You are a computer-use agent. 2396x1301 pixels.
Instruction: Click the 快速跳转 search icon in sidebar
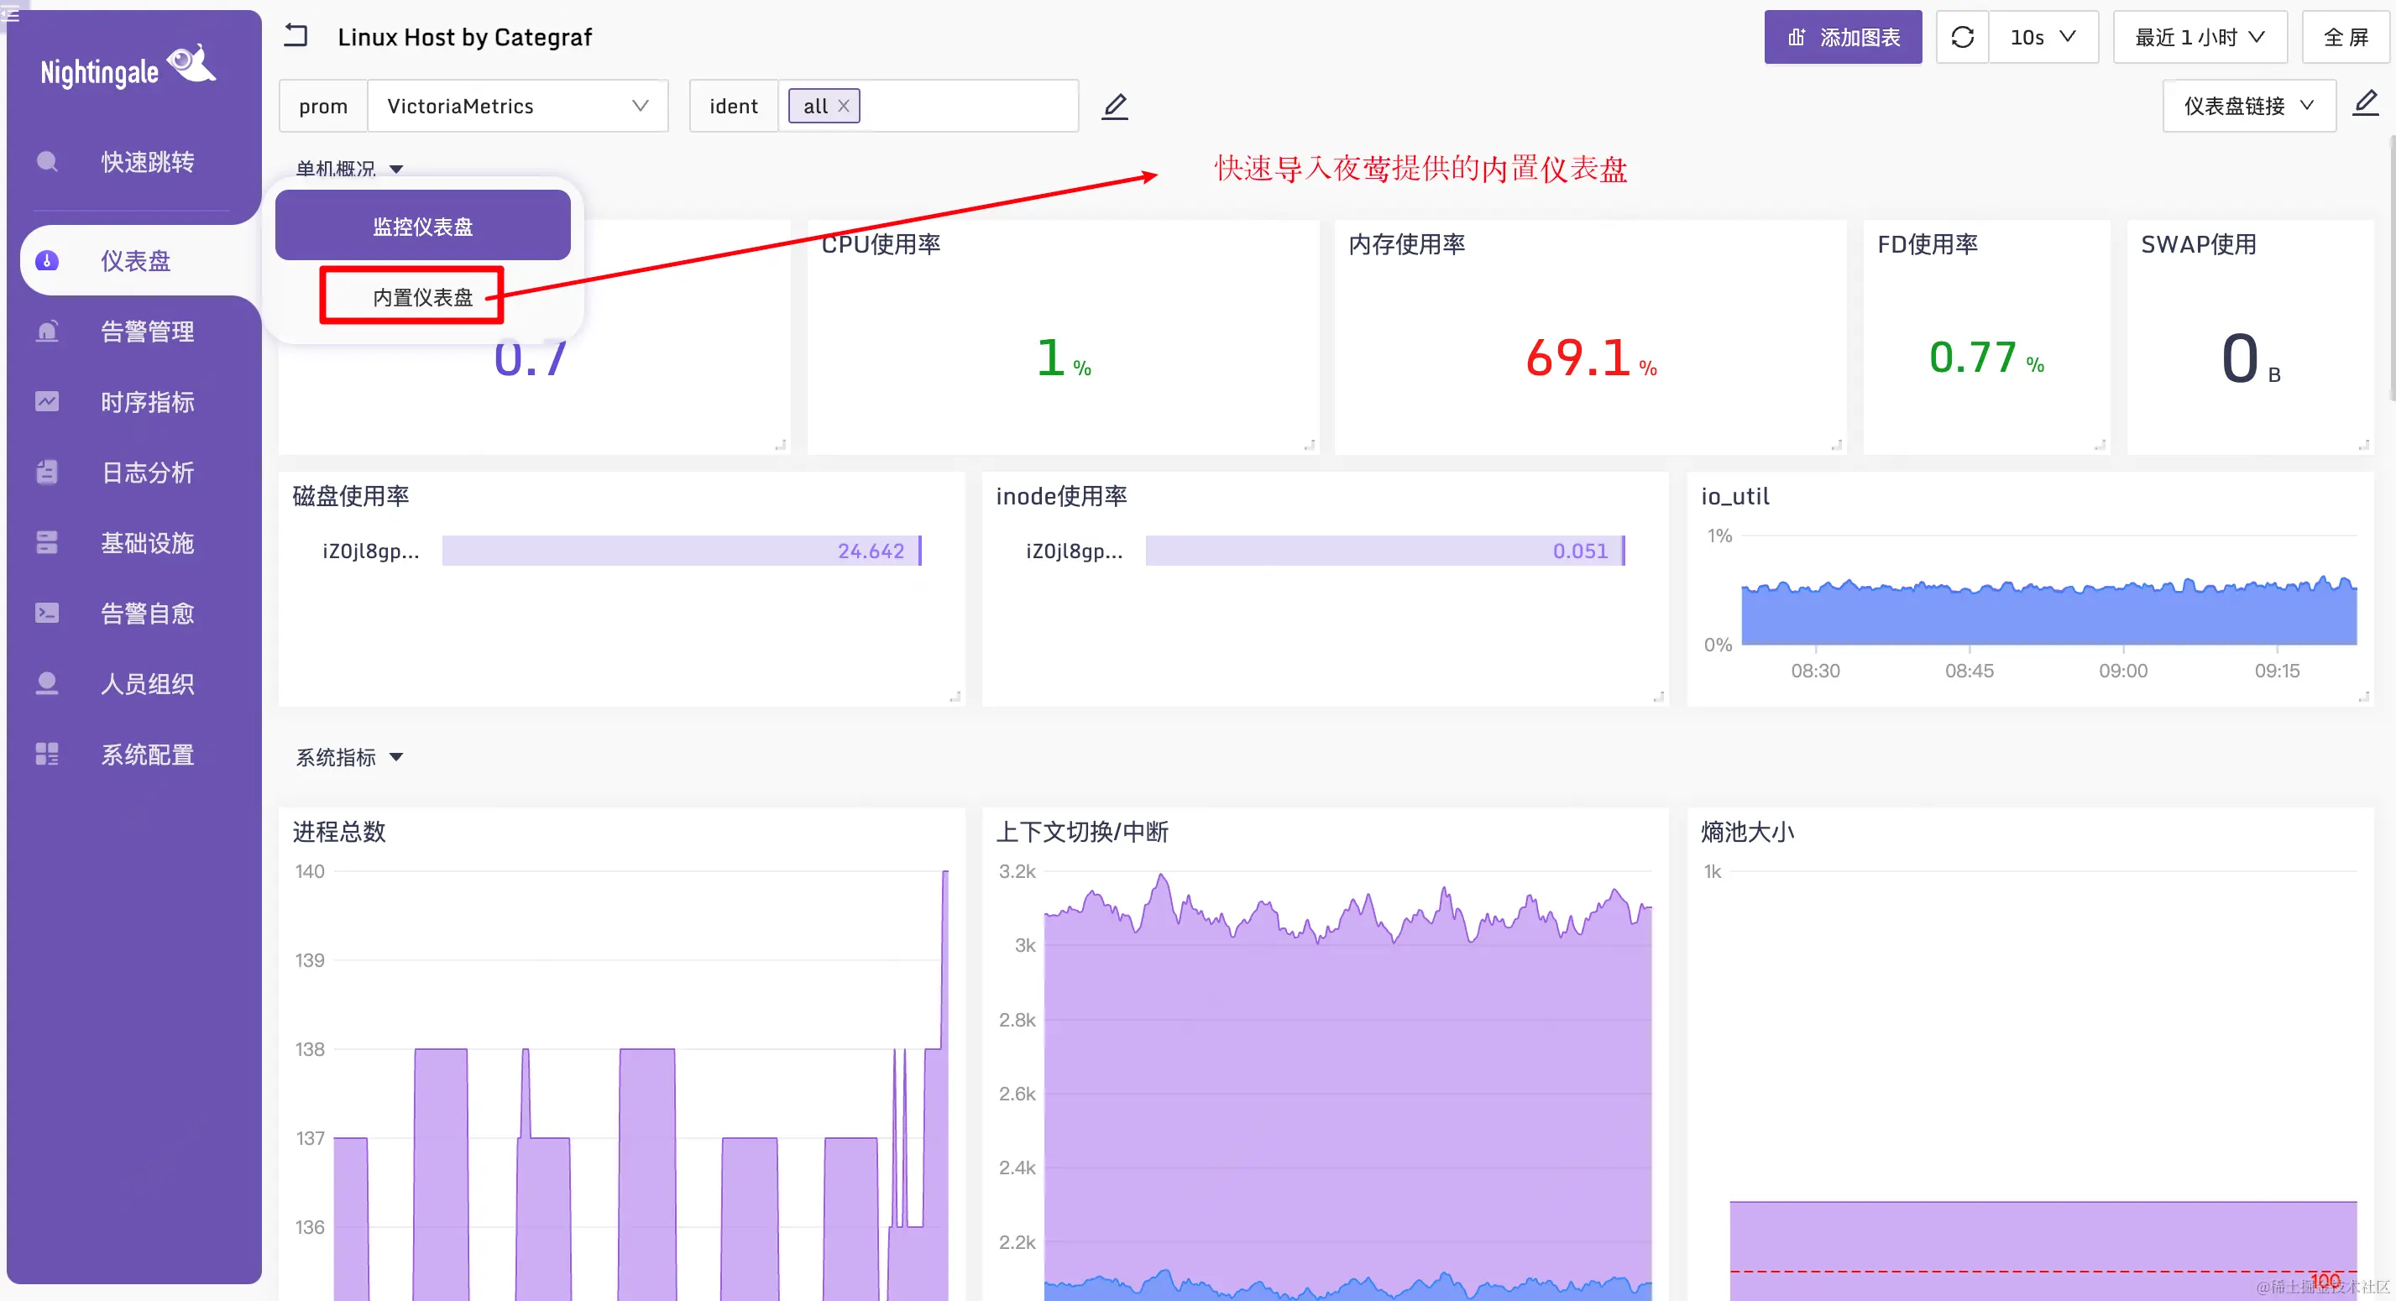pos(46,162)
